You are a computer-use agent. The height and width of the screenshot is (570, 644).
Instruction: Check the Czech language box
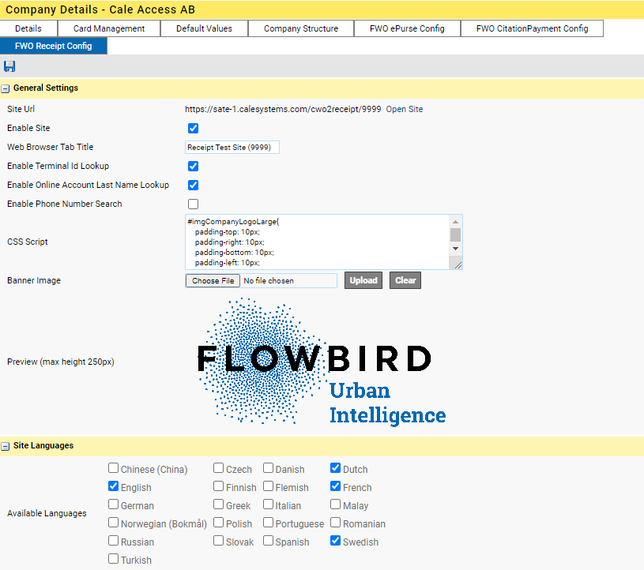click(x=219, y=468)
